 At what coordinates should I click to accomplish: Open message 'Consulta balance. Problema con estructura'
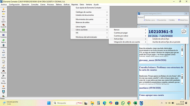pyautogui.click(x=161, y=69)
